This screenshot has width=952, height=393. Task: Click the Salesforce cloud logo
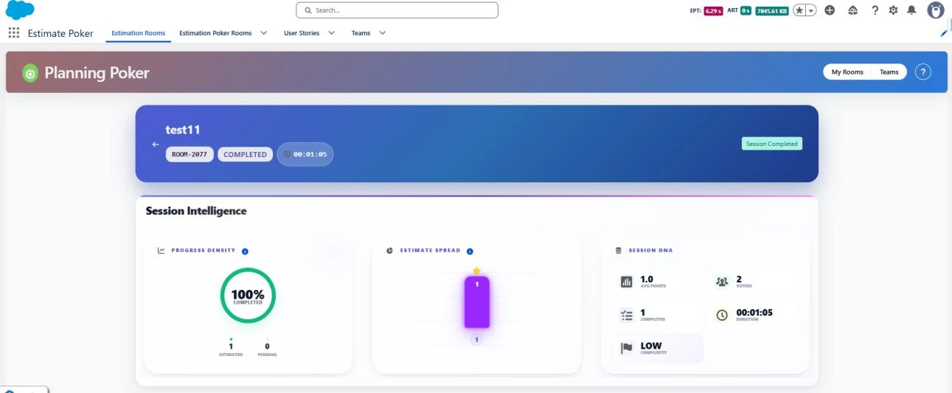(20, 10)
